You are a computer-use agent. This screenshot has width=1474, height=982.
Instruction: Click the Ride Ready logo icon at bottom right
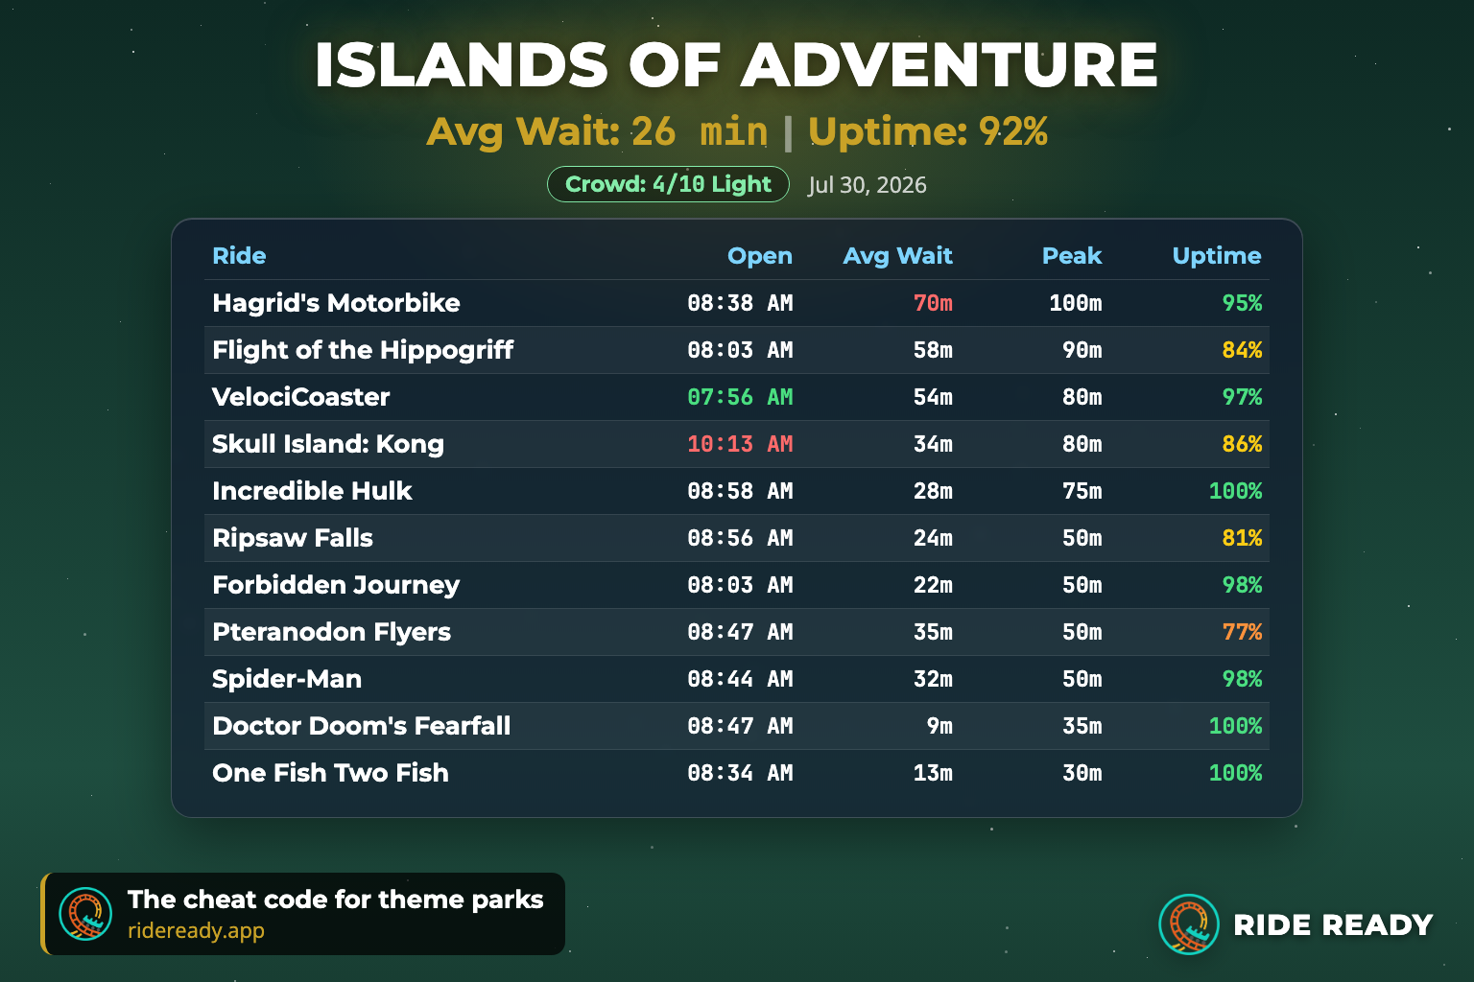click(1189, 924)
